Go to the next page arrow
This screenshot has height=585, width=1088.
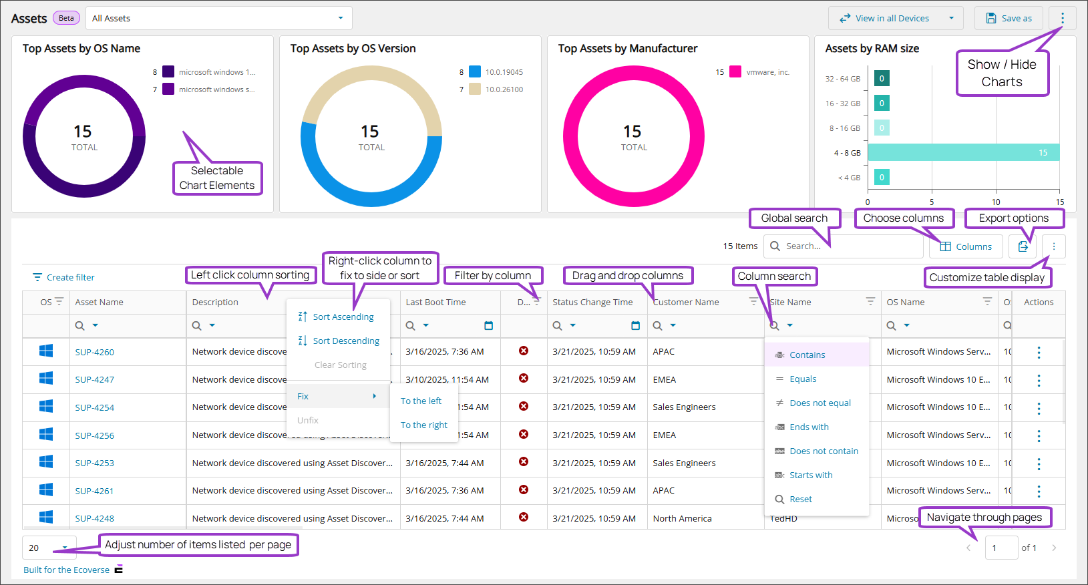(1054, 548)
